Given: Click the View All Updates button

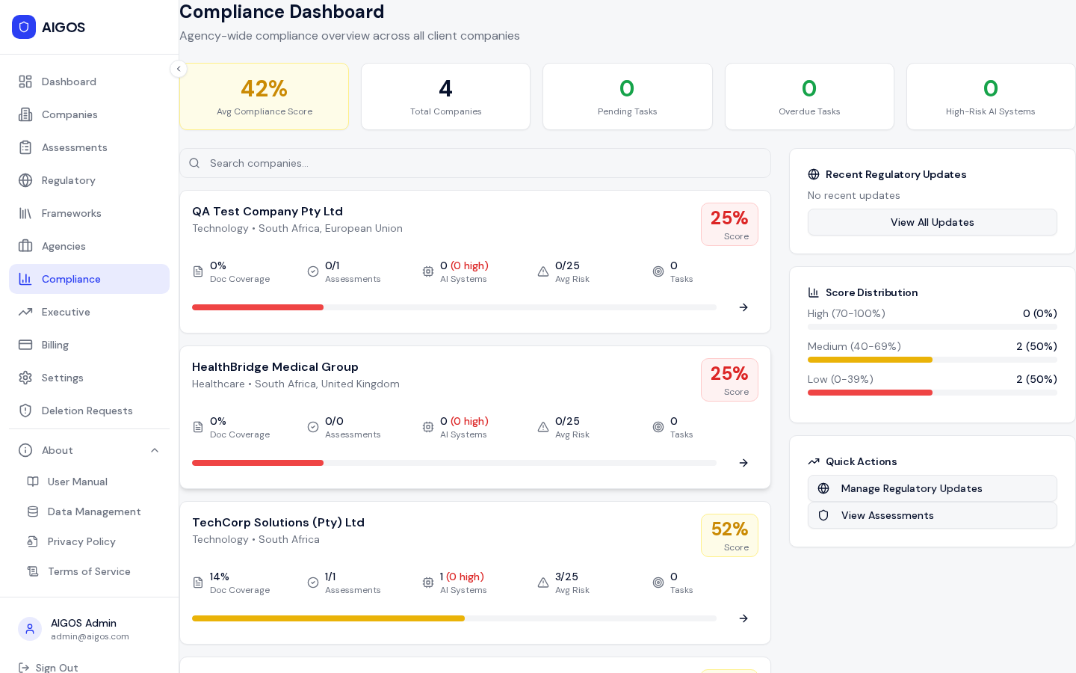Looking at the screenshot, I should 932,222.
